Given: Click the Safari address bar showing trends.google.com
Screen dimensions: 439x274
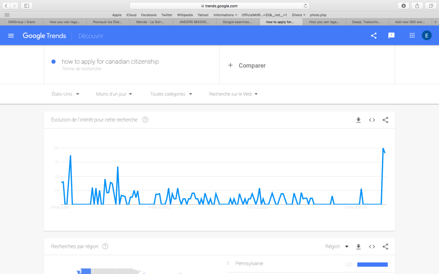Looking at the screenshot, I should 219,6.
